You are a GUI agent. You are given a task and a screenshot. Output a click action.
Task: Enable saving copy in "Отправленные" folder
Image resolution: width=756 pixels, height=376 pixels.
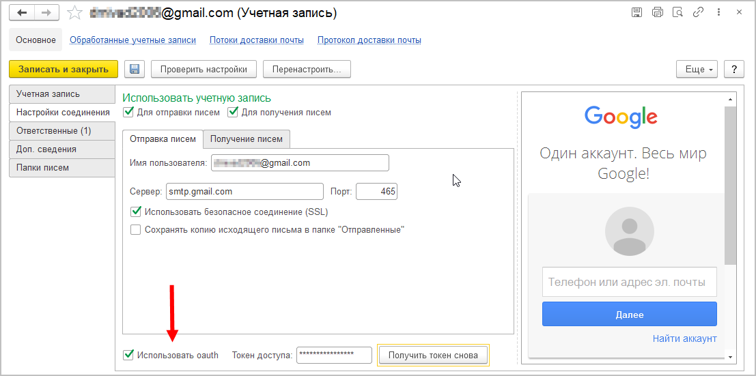136,230
